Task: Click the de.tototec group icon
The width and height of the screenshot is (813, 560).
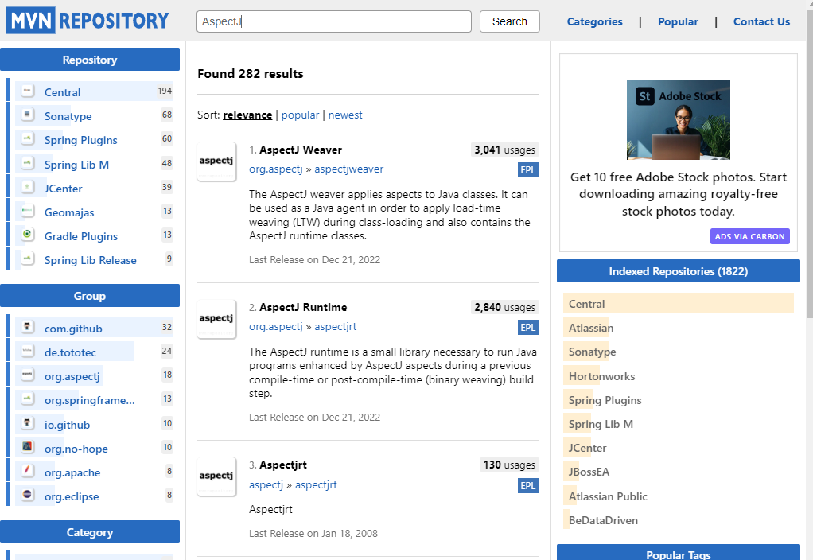Action: tap(28, 351)
